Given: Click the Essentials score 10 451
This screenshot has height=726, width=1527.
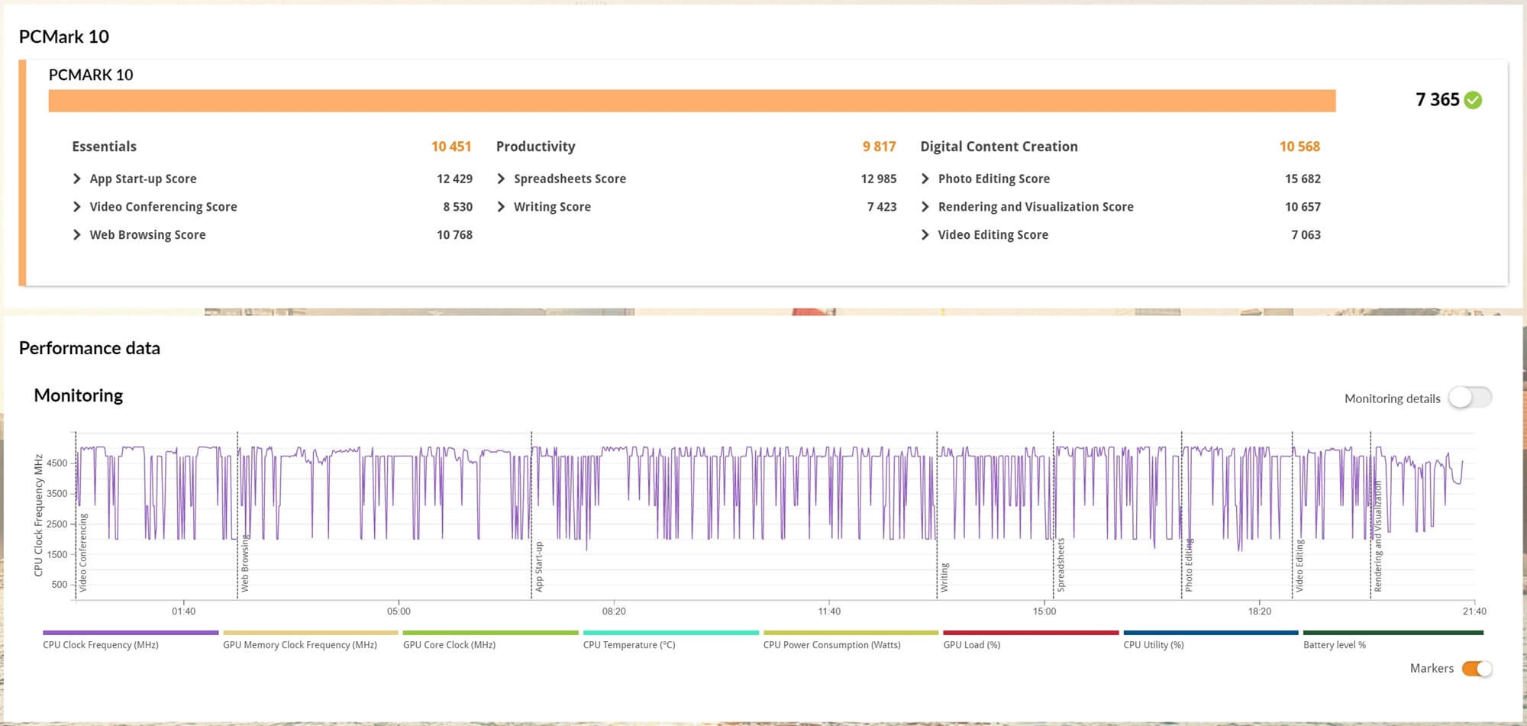Looking at the screenshot, I should click(x=451, y=147).
